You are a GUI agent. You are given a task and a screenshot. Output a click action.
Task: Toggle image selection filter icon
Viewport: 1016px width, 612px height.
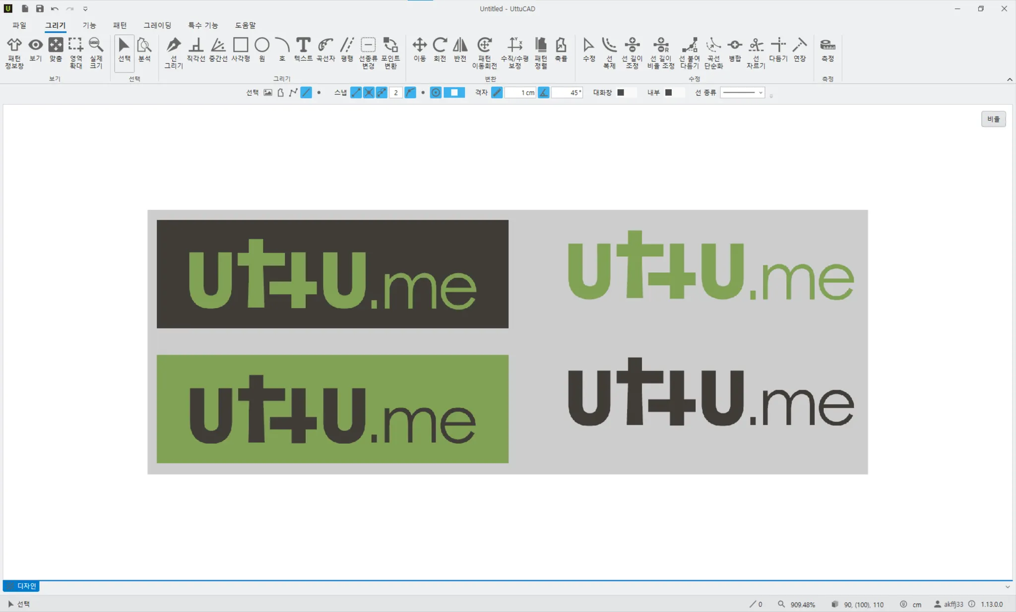pyautogui.click(x=268, y=93)
